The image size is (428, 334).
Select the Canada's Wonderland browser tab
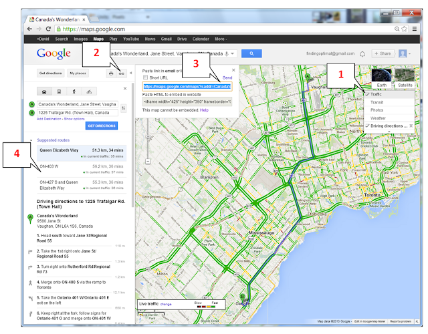pos(58,19)
